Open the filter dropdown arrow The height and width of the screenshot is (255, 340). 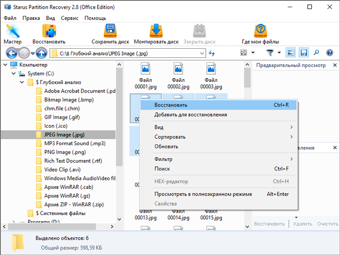pos(279,53)
